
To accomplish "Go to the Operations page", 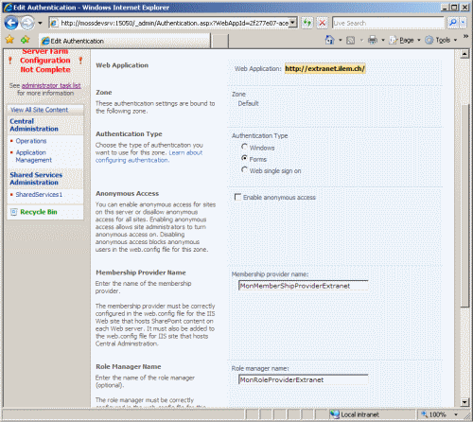I will (31, 141).
